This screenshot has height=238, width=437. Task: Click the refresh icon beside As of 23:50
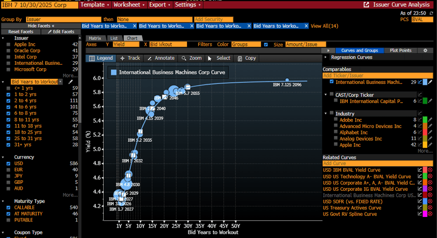coord(431,13)
